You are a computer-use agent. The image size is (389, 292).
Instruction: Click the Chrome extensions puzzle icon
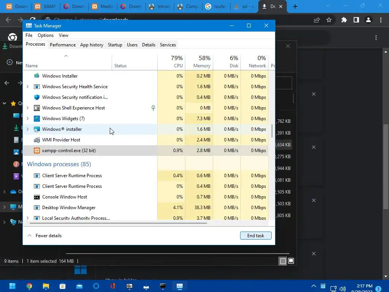344,20
